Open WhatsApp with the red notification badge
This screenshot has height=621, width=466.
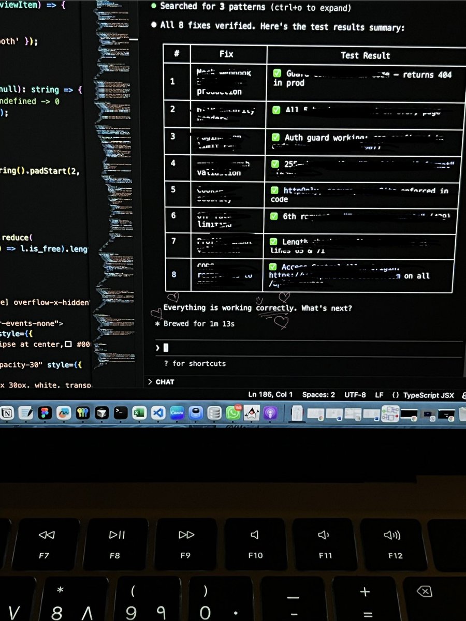click(x=234, y=412)
